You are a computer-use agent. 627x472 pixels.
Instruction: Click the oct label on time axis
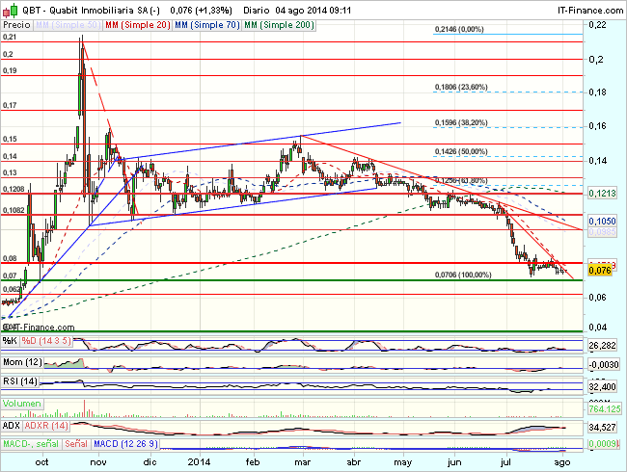(41, 462)
